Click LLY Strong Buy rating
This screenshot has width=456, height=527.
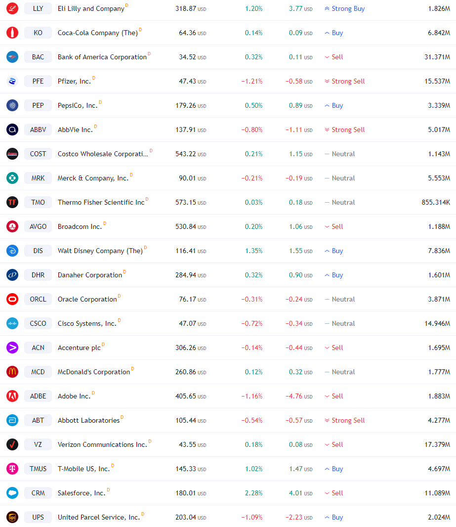pos(344,9)
